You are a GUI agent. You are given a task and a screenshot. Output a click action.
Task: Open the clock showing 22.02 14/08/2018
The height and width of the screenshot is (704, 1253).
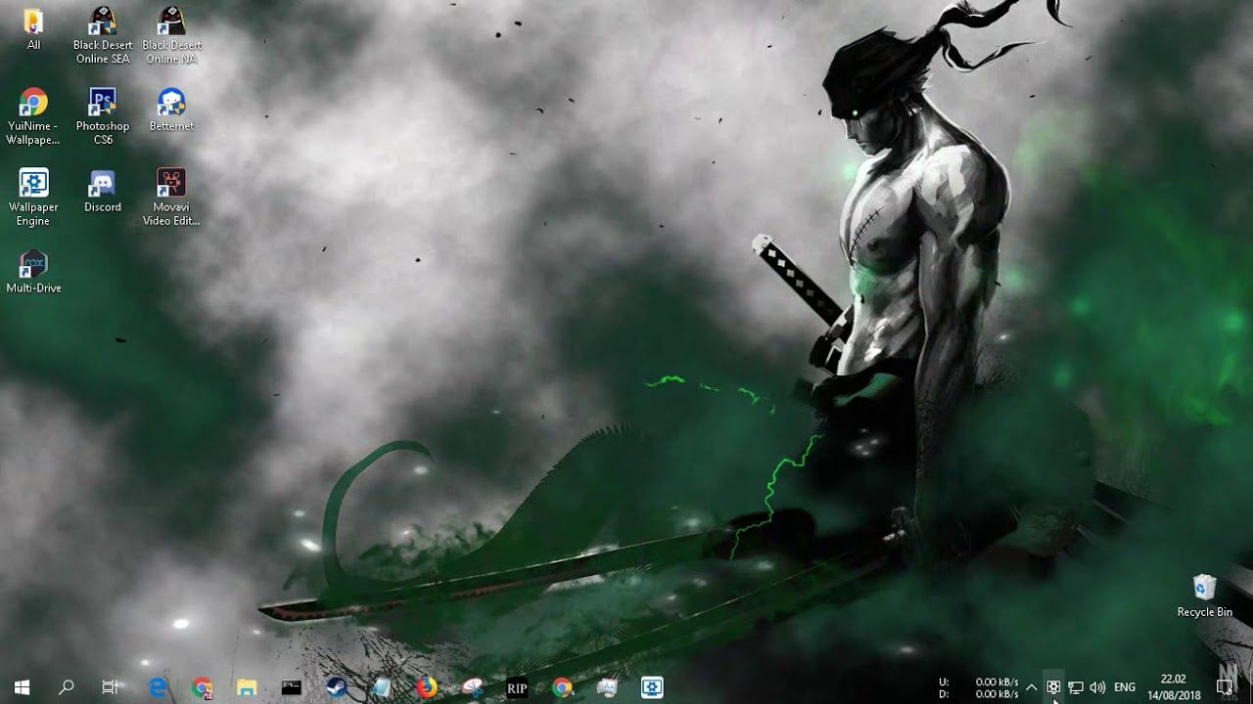coord(1173,686)
